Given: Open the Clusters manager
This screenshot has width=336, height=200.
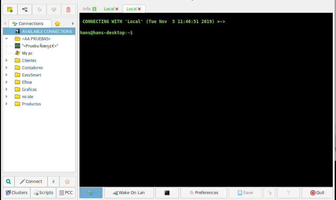Looking at the screenshot, I should click(16, 192).
